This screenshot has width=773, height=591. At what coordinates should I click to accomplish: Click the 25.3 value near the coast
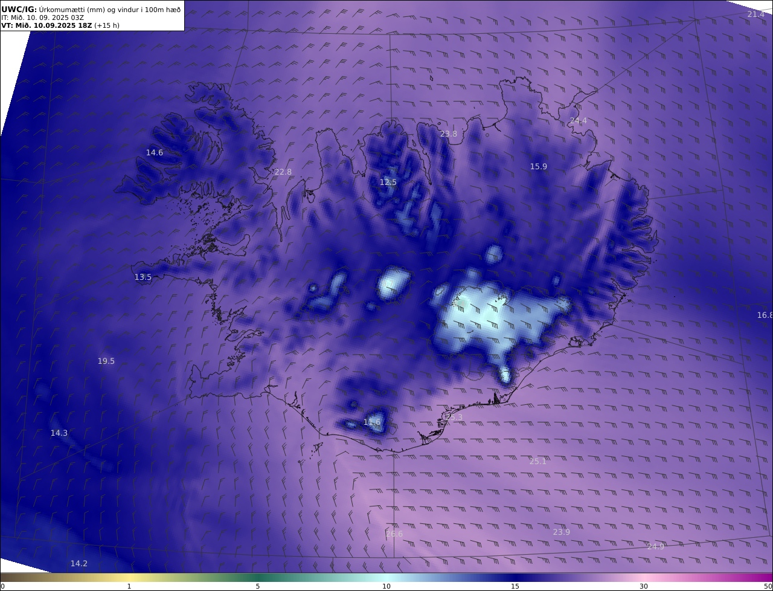(454, 418)
